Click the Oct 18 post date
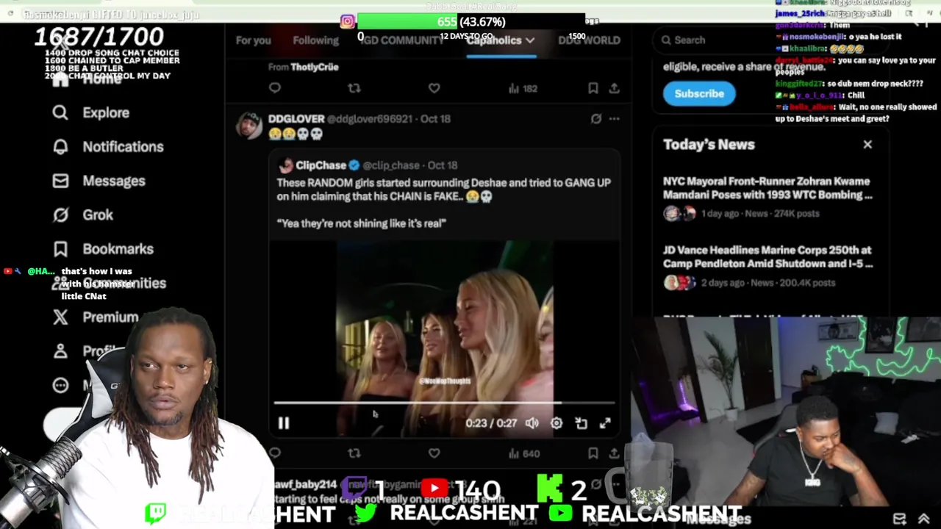This screenshot has width=941, height=529. pos(435,118)
